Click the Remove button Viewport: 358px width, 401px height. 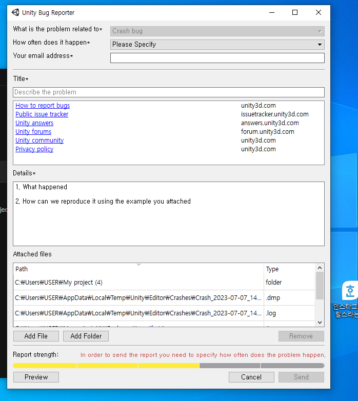click(301, 336)
